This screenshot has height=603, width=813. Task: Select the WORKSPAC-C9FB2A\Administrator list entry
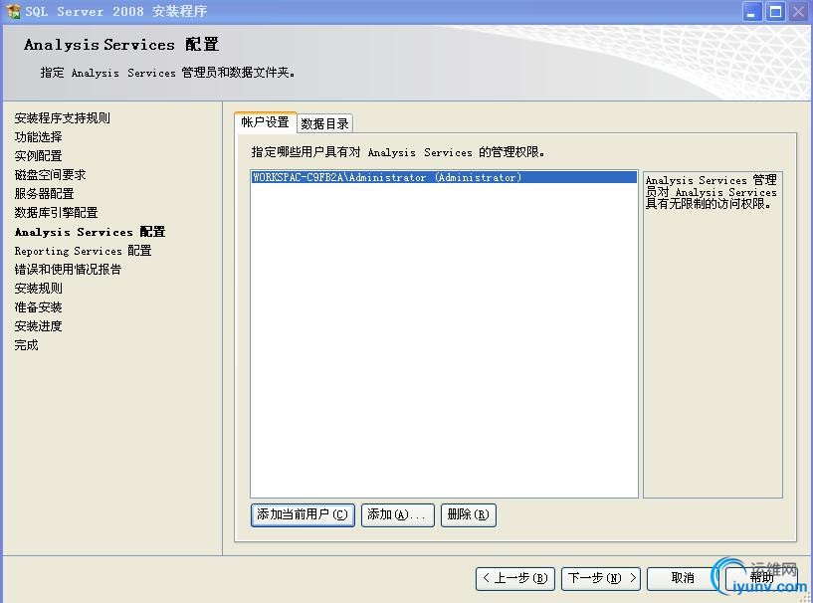444,177
